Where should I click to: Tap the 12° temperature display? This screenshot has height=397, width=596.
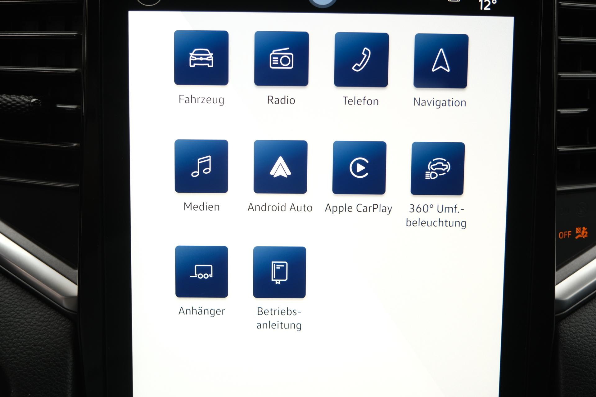488,5
